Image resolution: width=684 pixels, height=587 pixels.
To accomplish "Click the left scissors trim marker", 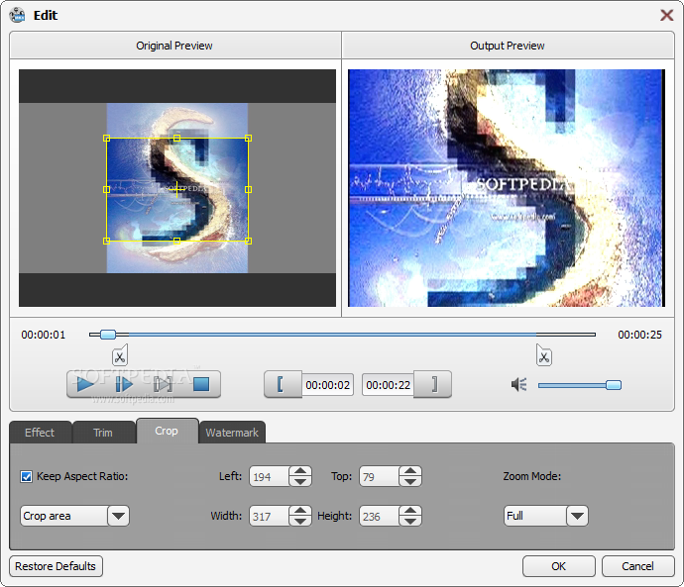I will 120,355.
